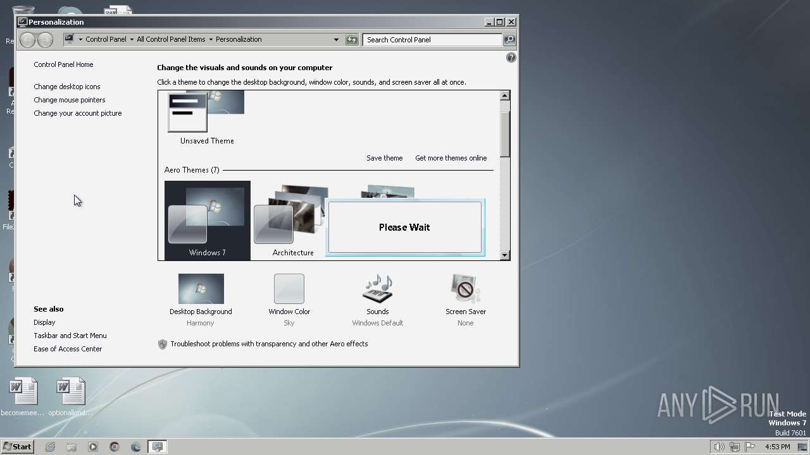Select the optionallond Word document on desktop
This screenshot has width=810, height=455.
[x=70, y=397]
